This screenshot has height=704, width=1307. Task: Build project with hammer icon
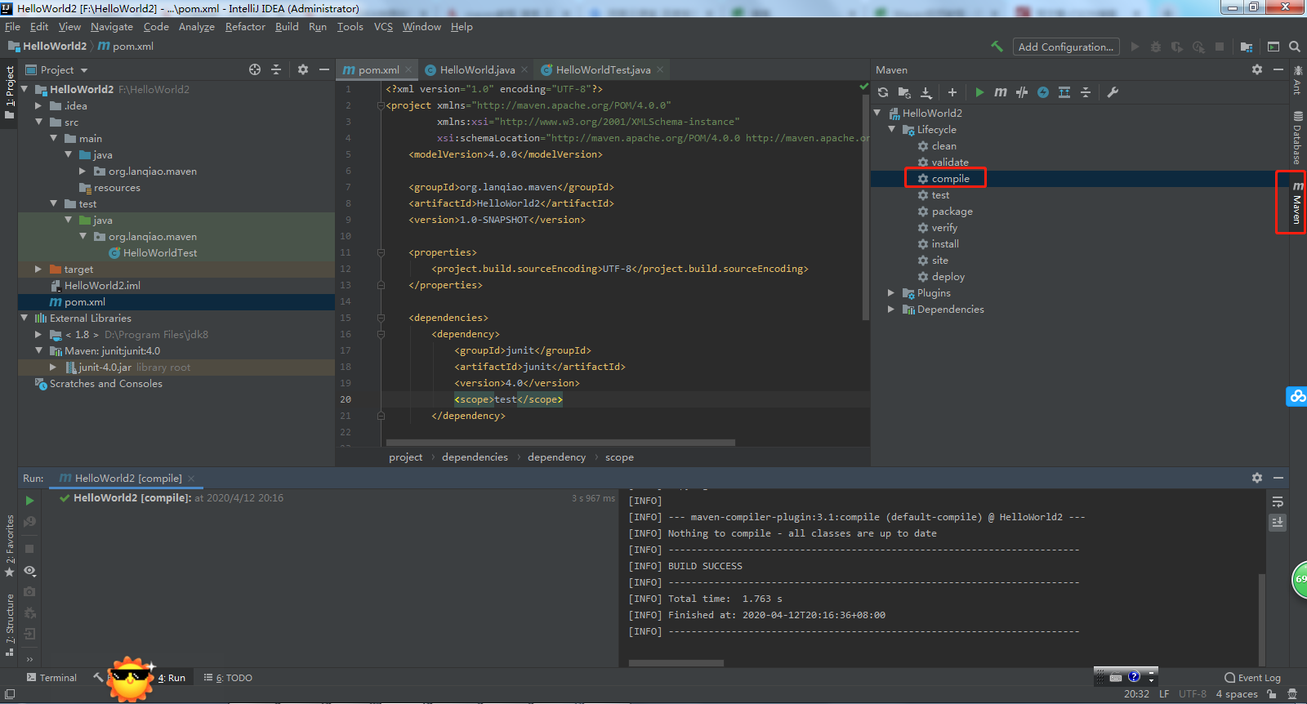(997, 47)
